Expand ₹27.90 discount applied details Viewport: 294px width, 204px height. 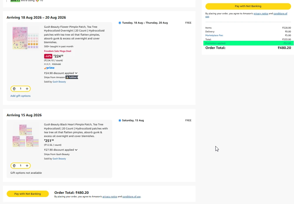(x=61, y=150)
